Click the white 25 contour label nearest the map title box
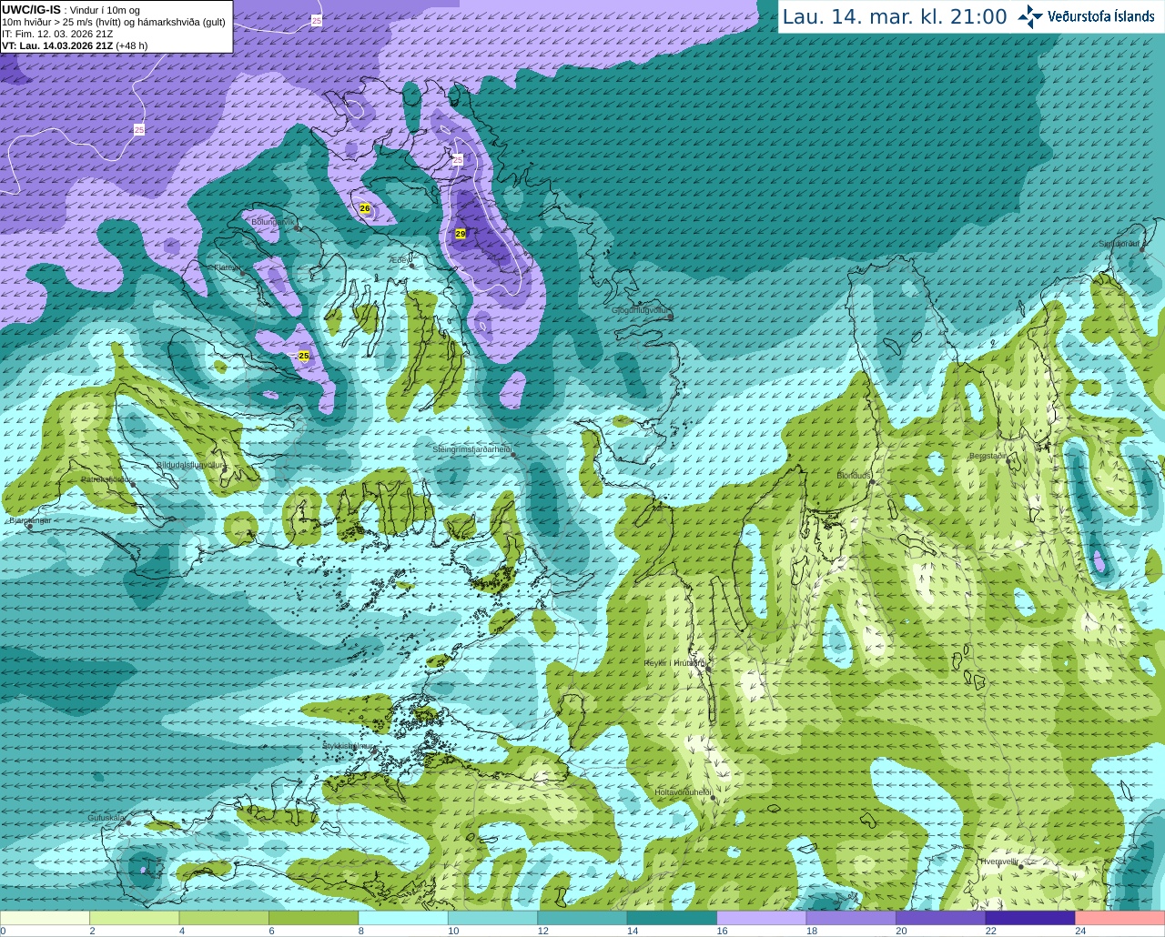The width and height of the screenshot is (1165, 937). [x=316, y=20]
